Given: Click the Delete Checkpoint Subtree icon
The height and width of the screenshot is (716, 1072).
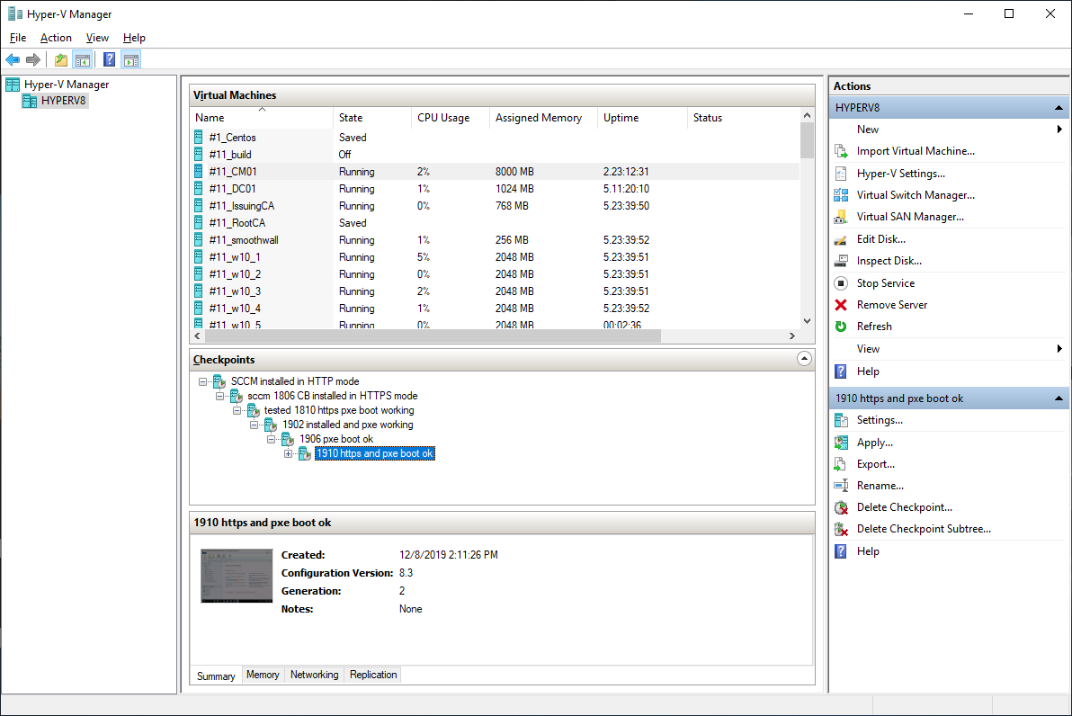Looking at the screenshot, I should [841, 529].
